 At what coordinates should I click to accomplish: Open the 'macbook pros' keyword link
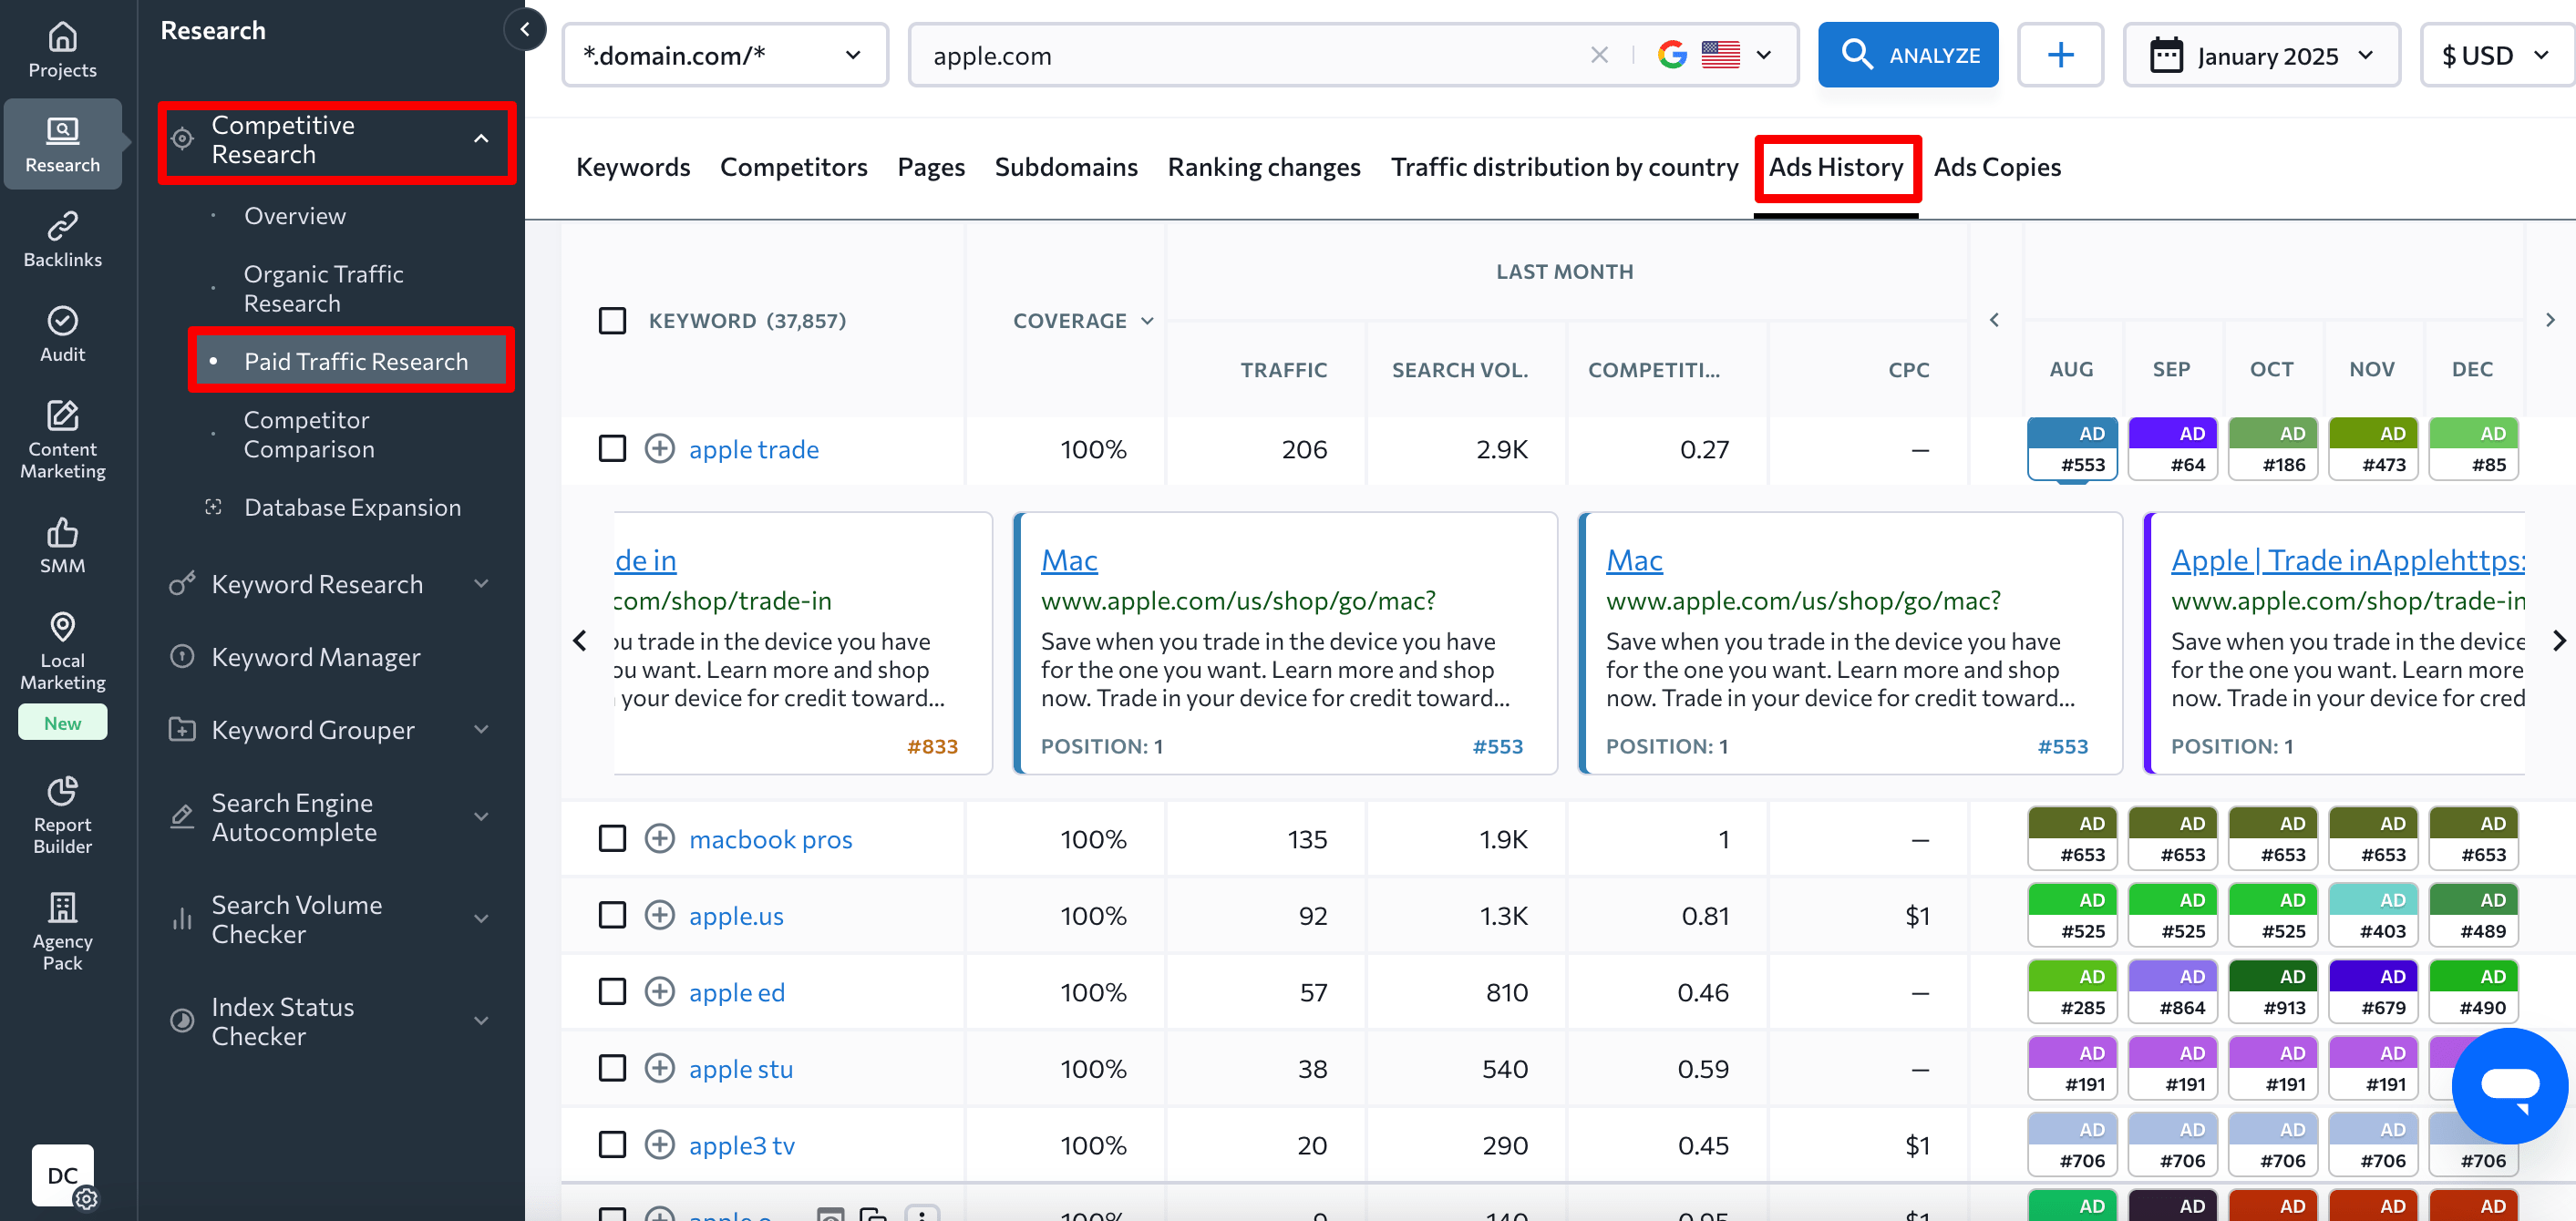[770, 839]
